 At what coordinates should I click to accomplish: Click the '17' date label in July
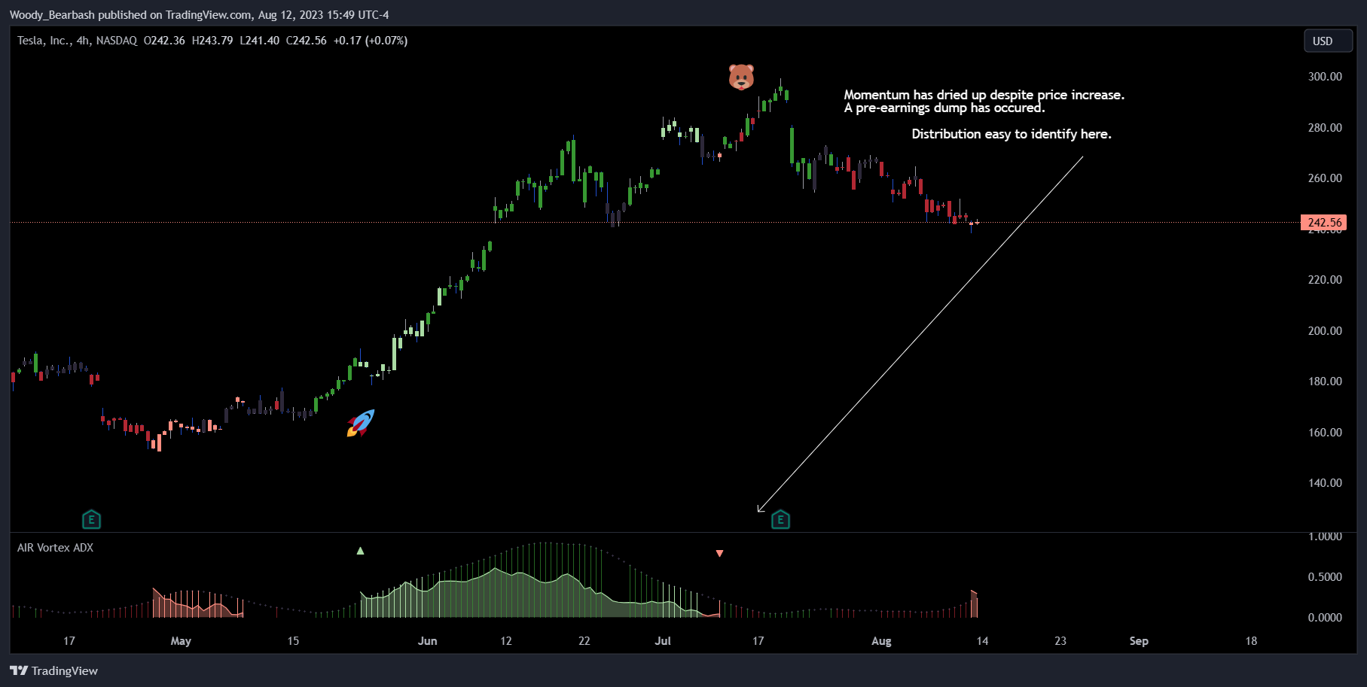tap(758, 641)
